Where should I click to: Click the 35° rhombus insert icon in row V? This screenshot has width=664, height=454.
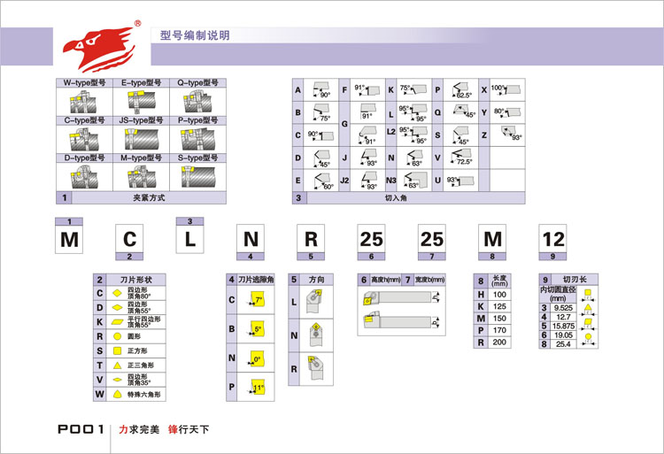tap(117, 380)
